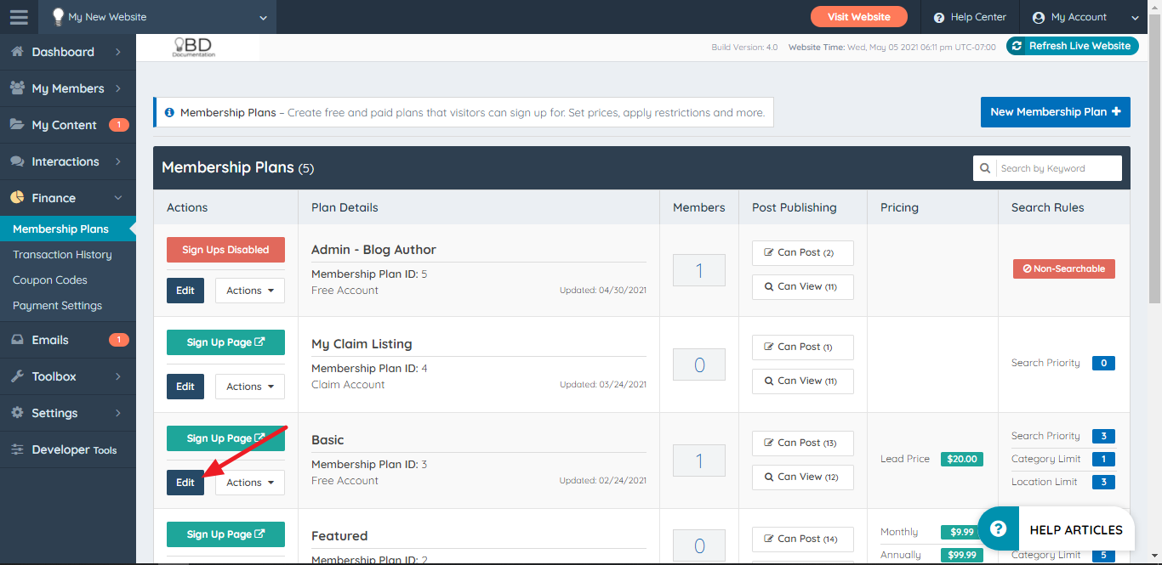
Task: Click member count box for Admin - Blog Author
Action: tap(699, 270)
